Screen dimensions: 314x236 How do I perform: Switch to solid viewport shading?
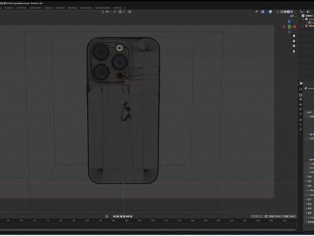pos(285,12)
